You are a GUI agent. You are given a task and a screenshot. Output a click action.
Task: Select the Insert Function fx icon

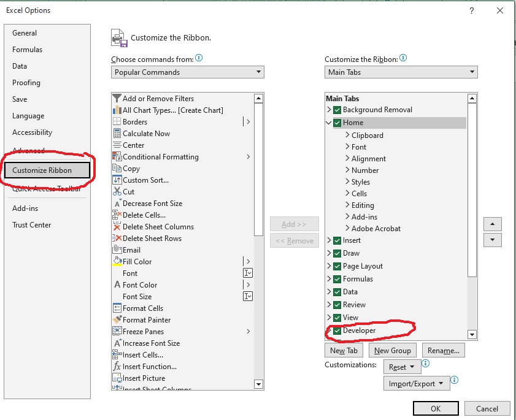click(117, 366)
